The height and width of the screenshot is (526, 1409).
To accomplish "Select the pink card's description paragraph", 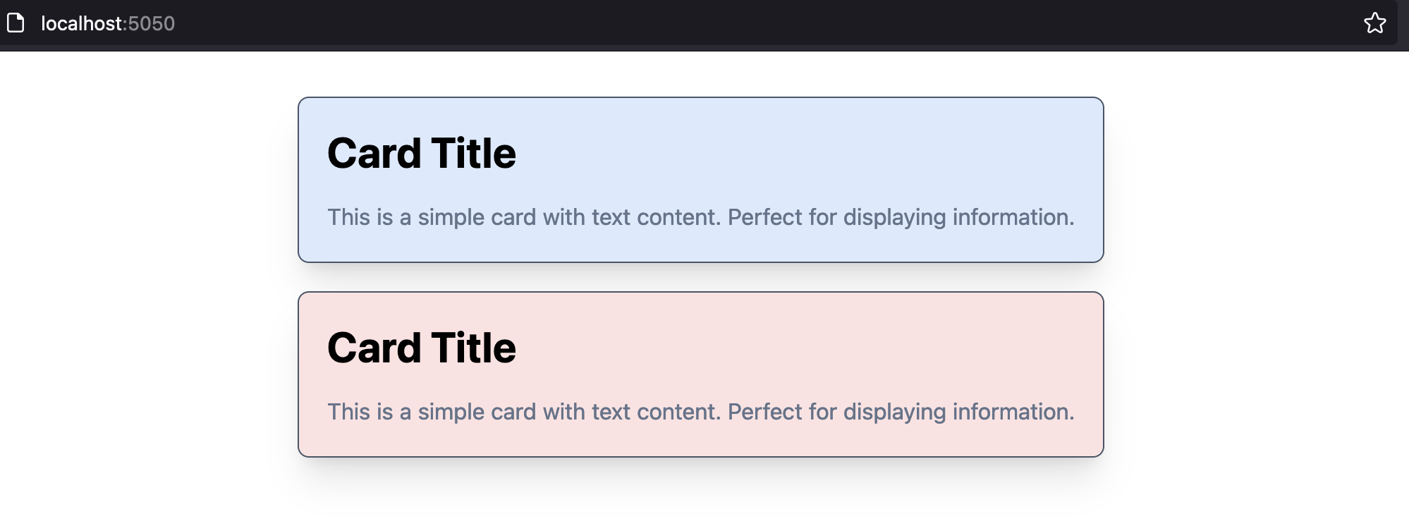I will tap(701, 412).
